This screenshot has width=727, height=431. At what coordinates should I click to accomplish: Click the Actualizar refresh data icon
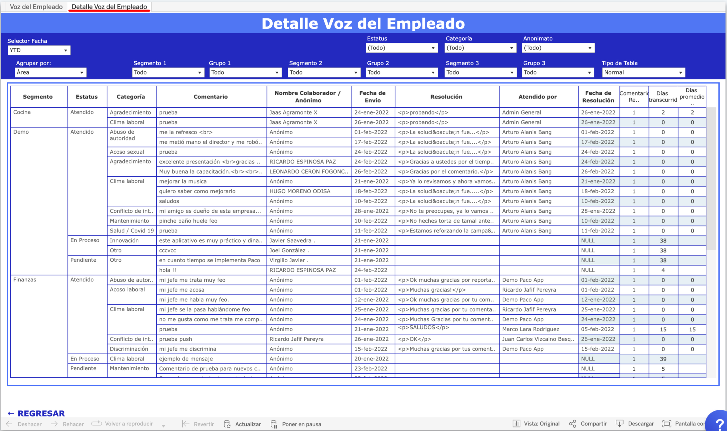click(227, 424)
